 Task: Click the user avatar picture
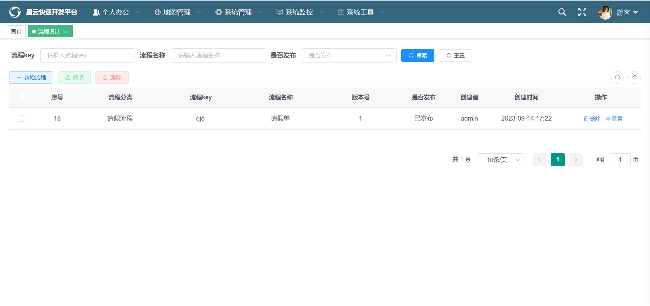click(x=605, y=12)
